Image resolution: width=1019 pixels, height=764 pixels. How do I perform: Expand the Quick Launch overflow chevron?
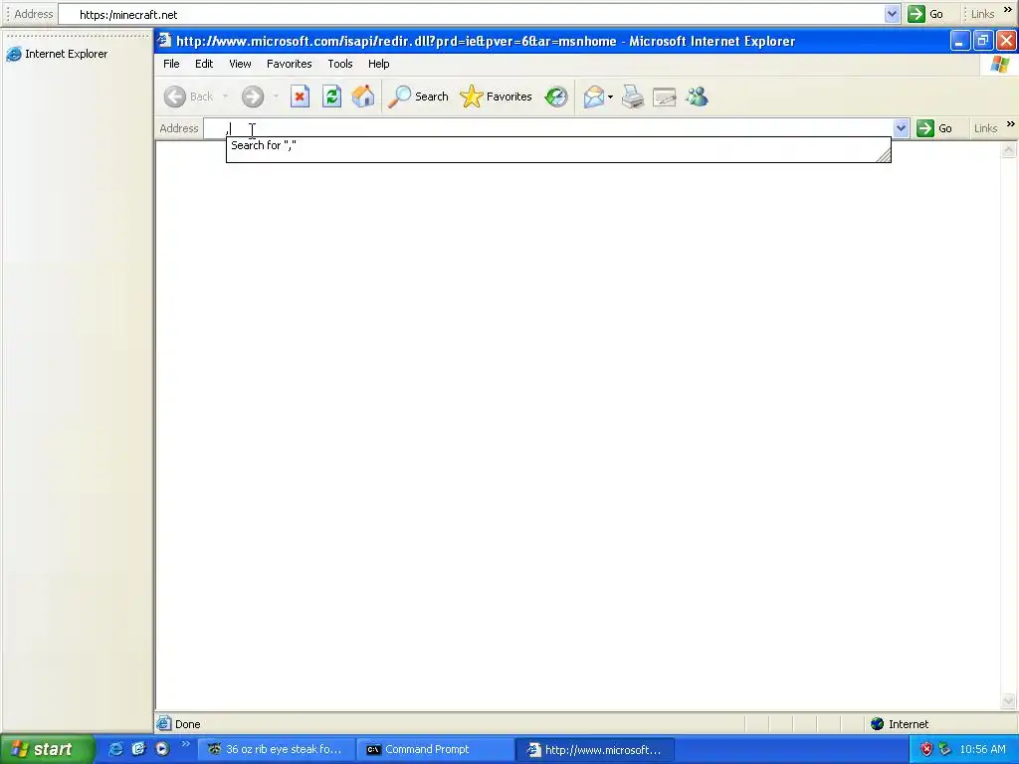pos(185,744)
